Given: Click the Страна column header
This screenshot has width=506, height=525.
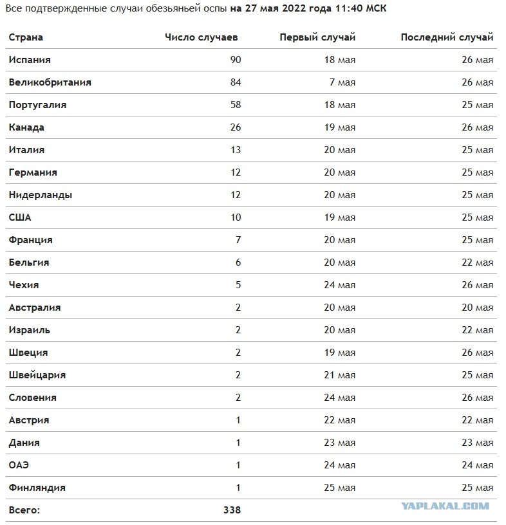Looking at the screenshot, I should point(26,37).
